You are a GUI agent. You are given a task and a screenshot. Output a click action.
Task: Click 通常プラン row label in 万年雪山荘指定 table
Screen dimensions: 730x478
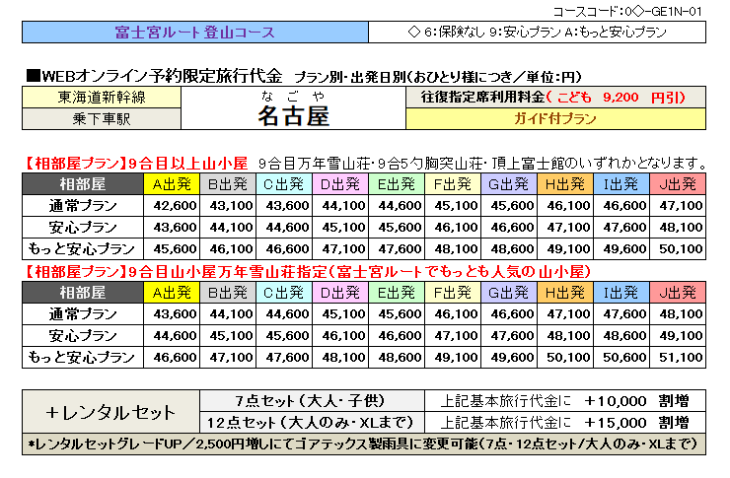83,313
